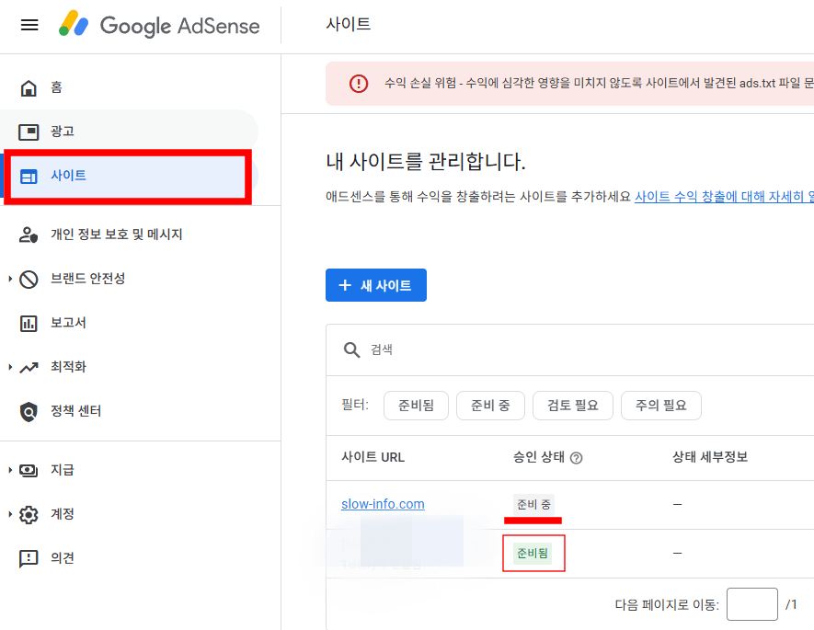Click the brand safety block icon
Image resolution: width=814 pixels, height=630 pixels.
[x=29, y=280]
